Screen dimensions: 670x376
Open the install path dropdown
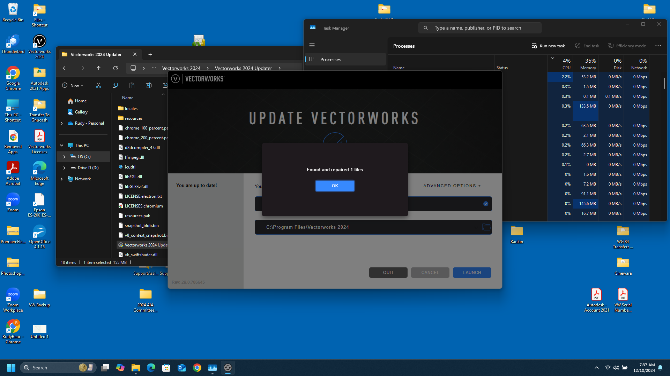tap(476, 227)
